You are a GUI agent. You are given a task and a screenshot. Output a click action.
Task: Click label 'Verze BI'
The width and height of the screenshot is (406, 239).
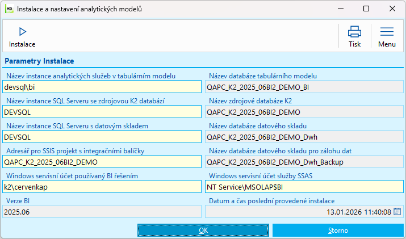pyautogui.click(x=18, y=201)
